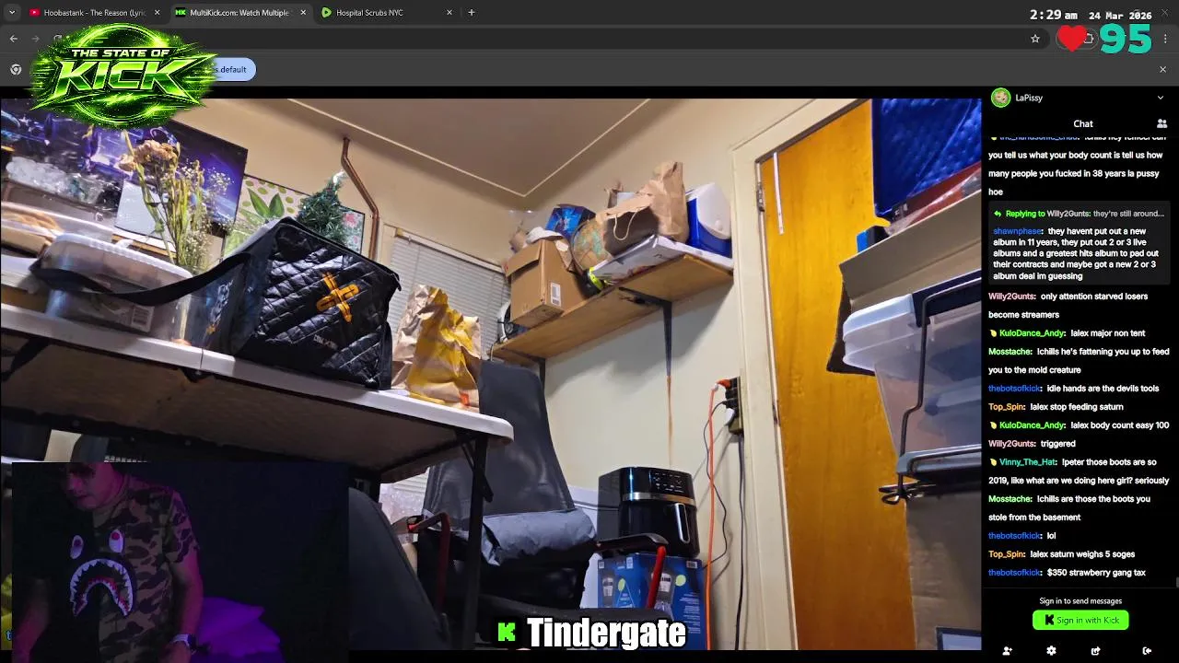Open LaPissy channel avatar
1179x663 pixels.
pyautogui.click(x=1000, y=98)
